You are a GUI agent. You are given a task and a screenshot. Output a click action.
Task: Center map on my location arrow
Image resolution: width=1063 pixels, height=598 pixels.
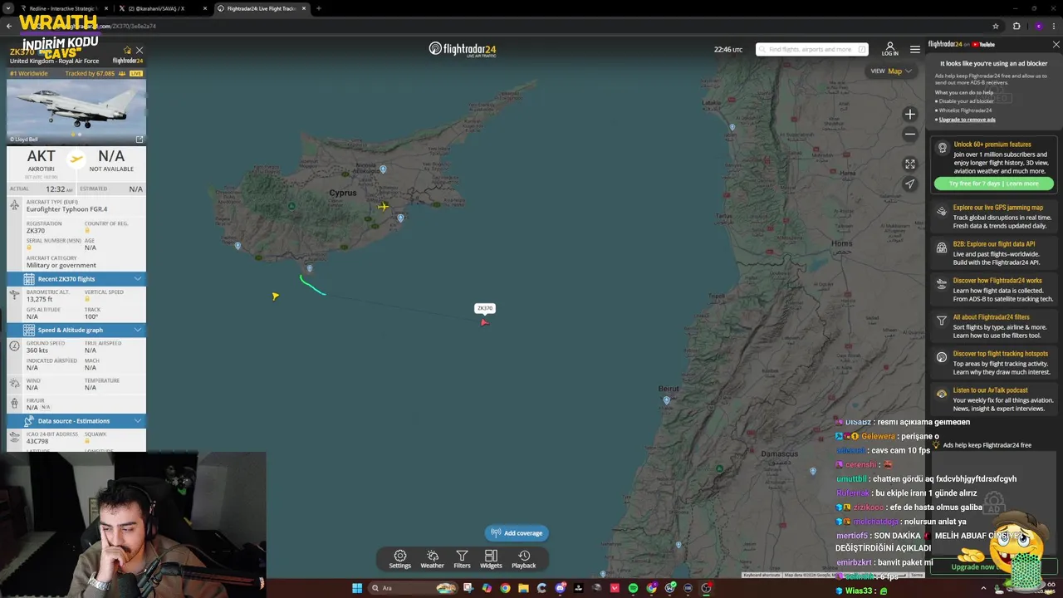910,184
